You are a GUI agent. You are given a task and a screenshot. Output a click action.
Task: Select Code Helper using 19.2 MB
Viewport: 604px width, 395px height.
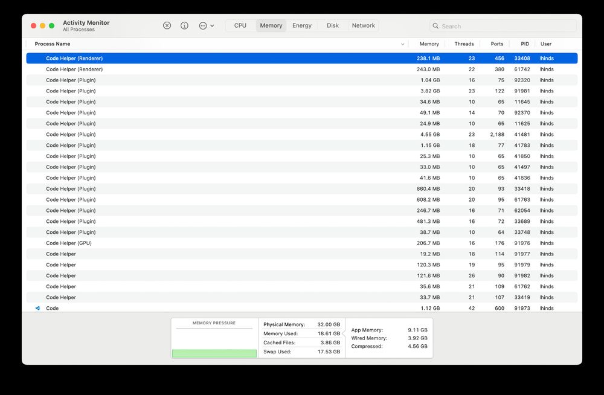301,254
